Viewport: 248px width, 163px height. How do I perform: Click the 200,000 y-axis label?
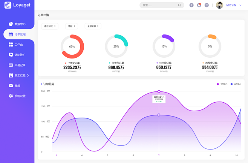[x=46, y=91]
